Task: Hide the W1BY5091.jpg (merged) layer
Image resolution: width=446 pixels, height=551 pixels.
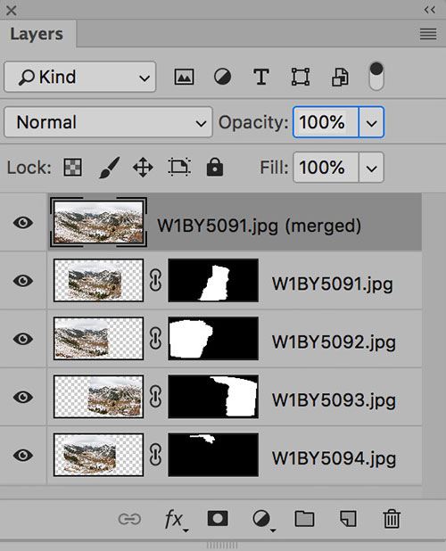Action: click(23, 222)
